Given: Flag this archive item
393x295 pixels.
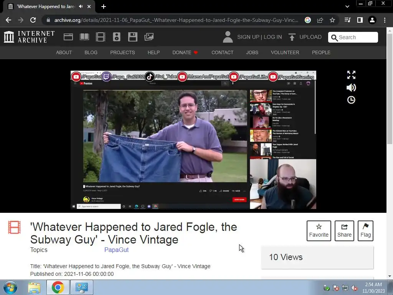Looking at the screenshot, I should tap(365, 231).
